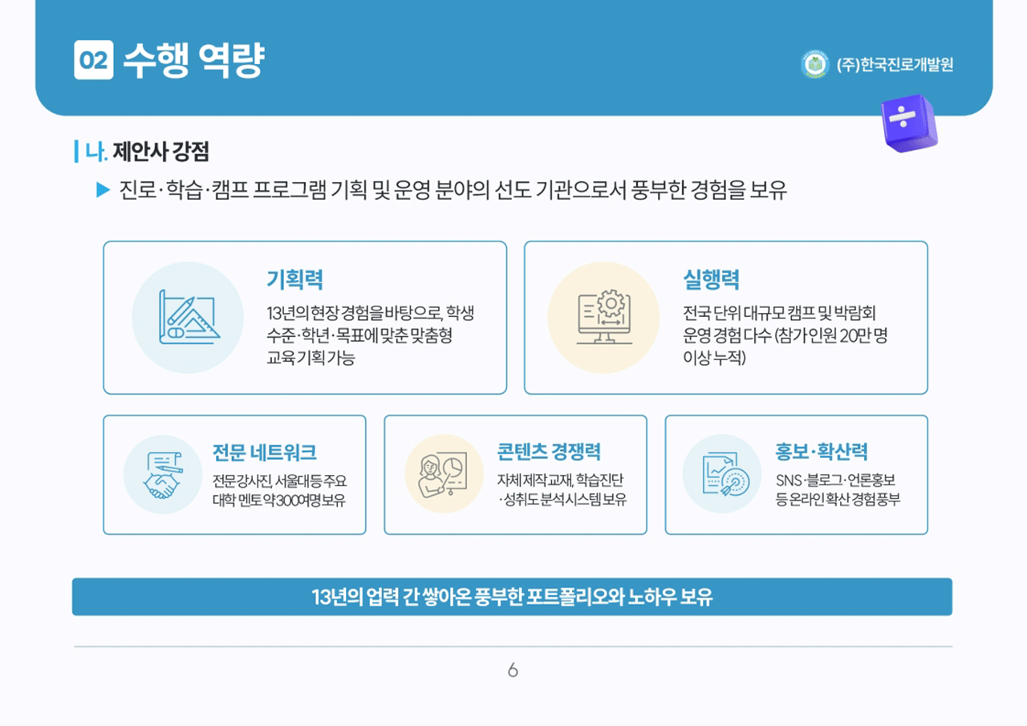Select the 전문 네트워크 heading
This screenshot has width=1027, height=726.
(x=264, y=452)
